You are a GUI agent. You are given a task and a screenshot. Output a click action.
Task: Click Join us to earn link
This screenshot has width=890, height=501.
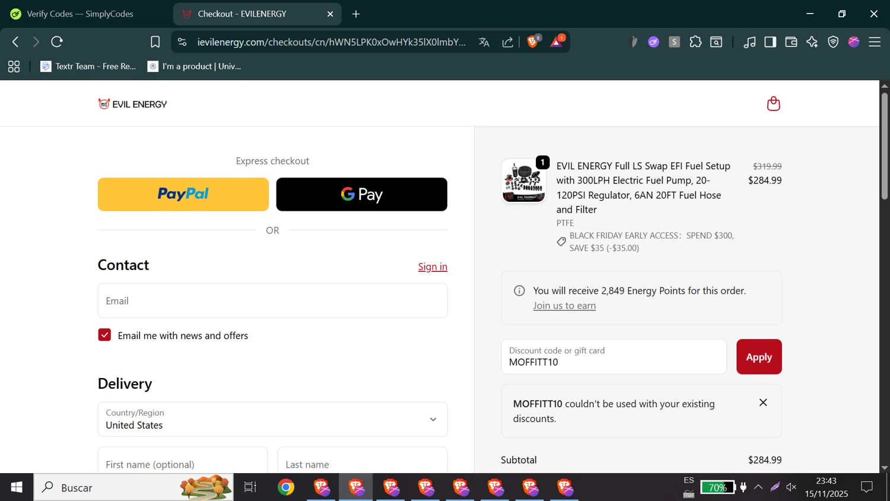point(564,305)
